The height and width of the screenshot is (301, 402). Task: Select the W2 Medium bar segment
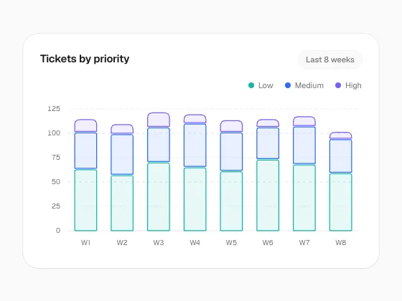[x=122, y=154]
